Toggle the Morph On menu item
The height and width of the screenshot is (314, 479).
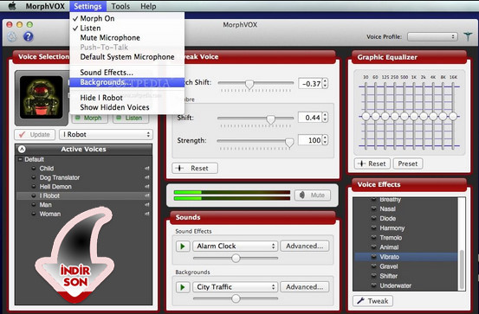coord(127,18)
